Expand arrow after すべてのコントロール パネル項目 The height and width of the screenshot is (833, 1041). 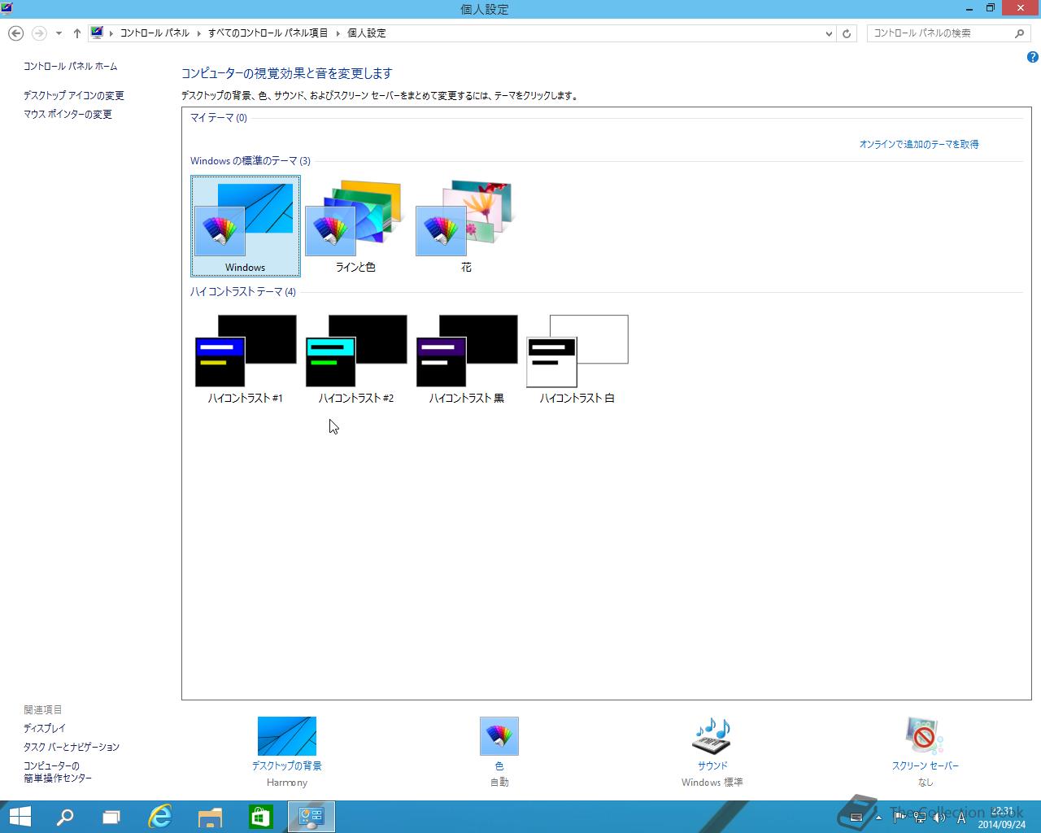[x=338, y=33]
